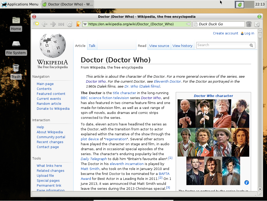Click the green leaf tray icon in the panel

coord(240,4)
